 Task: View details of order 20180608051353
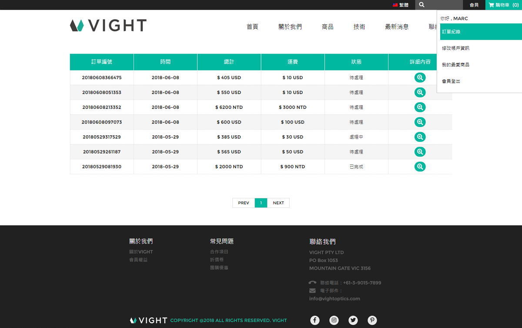[420, 93]
